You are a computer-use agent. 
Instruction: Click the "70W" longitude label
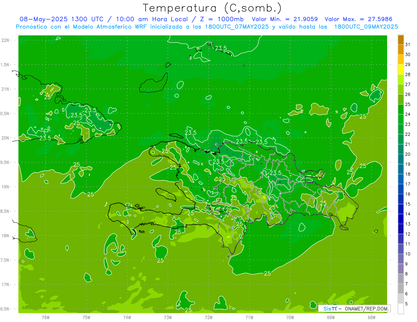(290, 317)
